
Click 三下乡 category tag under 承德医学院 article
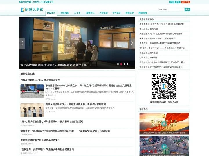(x=48, y=99)
